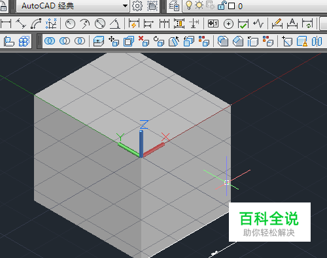Viewport: 327px width, 258px height.
Task: Toggle layer 0 on/off light bulb
Action: tap(189, 5)
